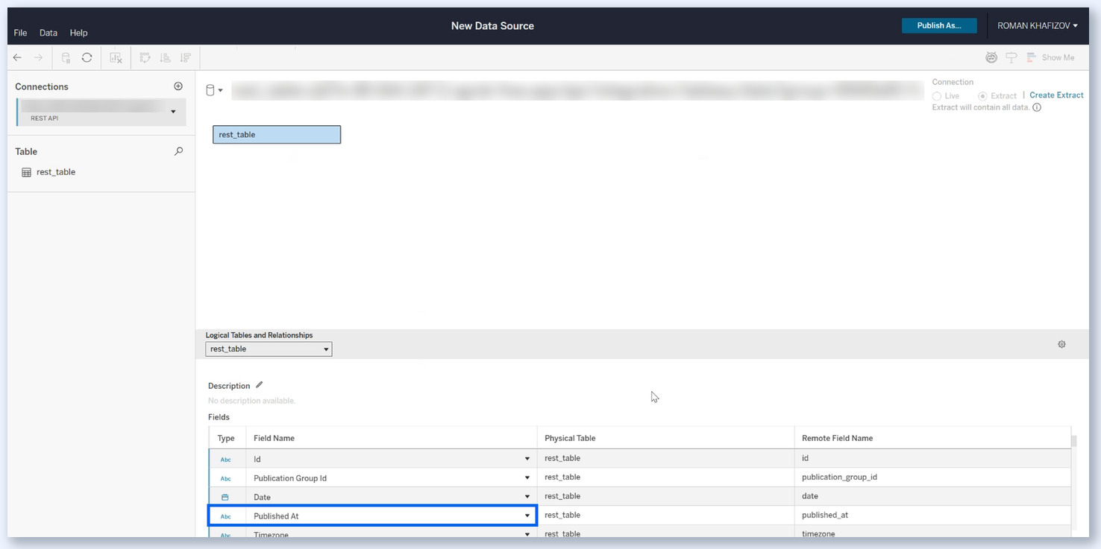
Task: Click the Publish As button
Action: pyautogui.click(x=939, y=26)
